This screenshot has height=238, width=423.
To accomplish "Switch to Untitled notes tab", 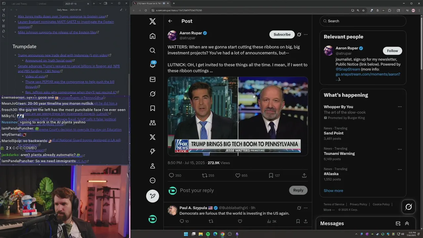I will tap(42, 4).
